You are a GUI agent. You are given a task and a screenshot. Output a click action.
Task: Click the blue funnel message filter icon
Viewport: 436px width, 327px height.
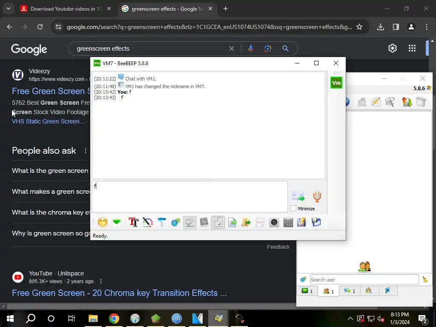point(161,222)
